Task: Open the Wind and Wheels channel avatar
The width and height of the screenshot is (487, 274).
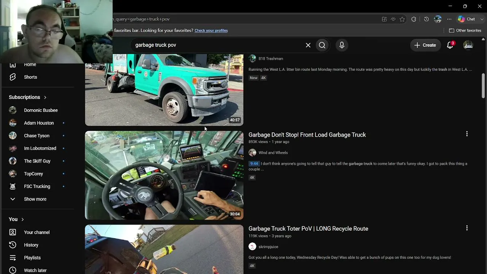Action: (x=252, y=153)
